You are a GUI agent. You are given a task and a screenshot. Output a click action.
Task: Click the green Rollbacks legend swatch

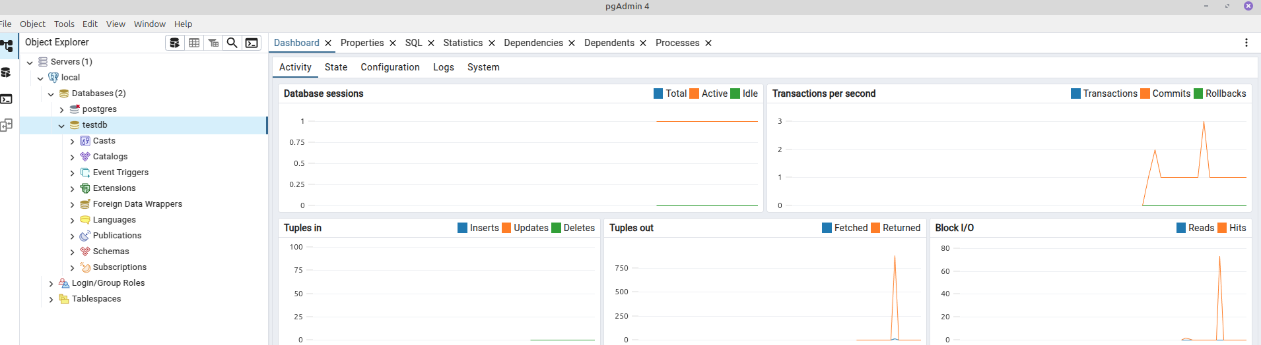(1198, 93)
